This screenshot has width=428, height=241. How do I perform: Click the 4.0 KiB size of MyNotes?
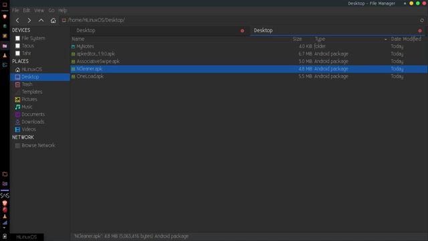305,46
